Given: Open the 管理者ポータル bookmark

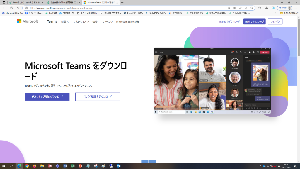Looking at the screenshot, I should (67, 13).
